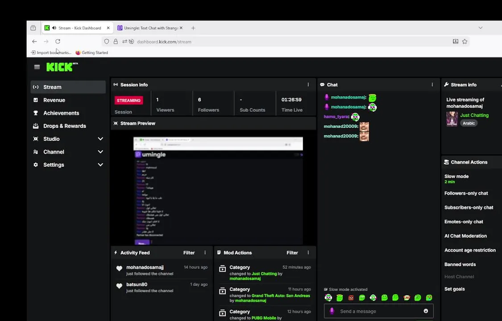Click the save to Pocket icon in address bar
The image size is (502, 321).
click(x=455, y=41)
